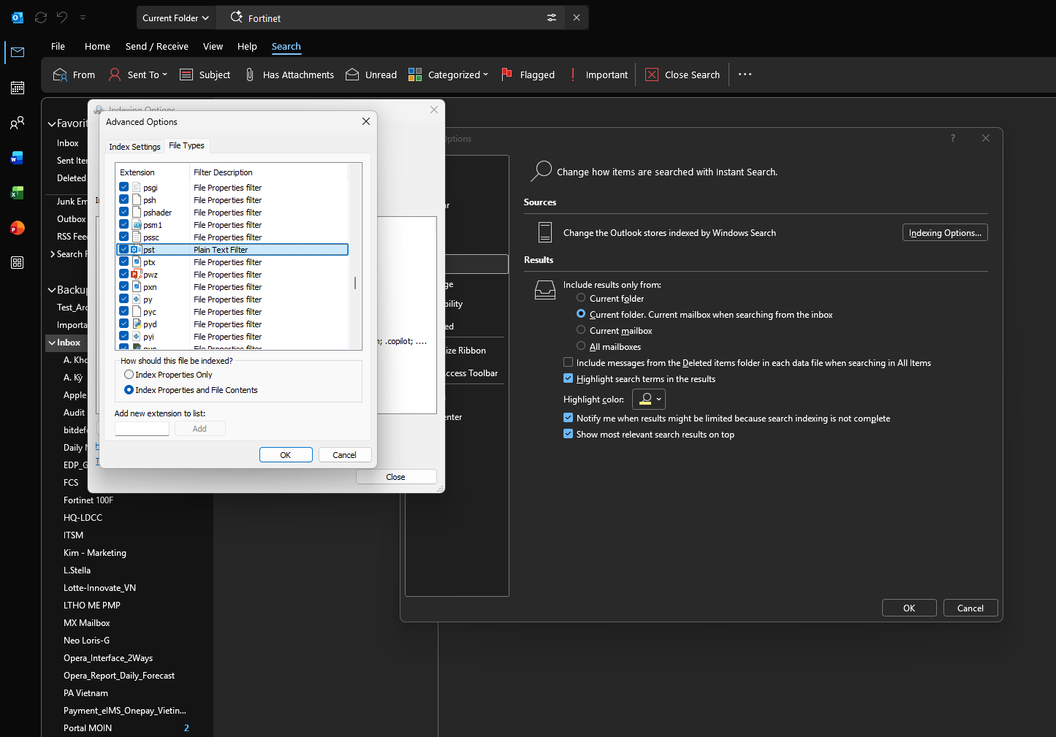This screenshot has height=737, width=1056.
Task: Select Index Properties Only radio button
Action: 129,375
